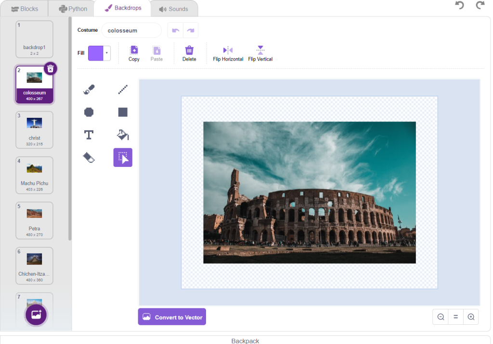Select the Eraser tool
Image resolution: width=493 pixels, height=344 pixels.
89,157
